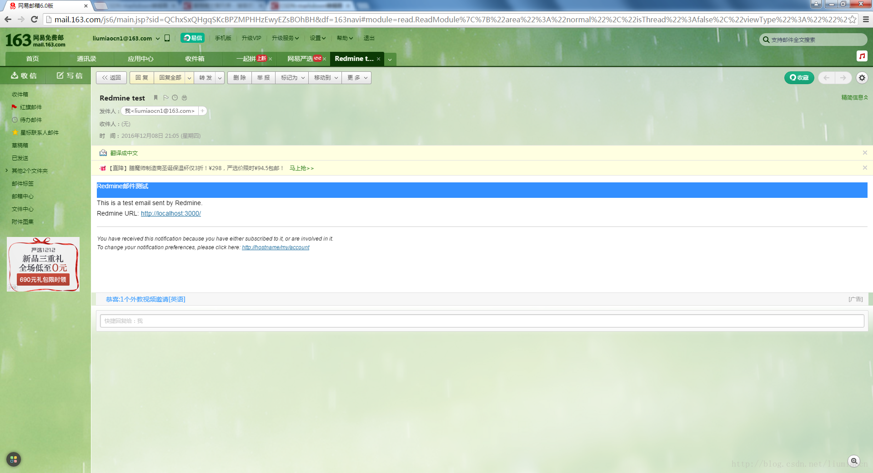Click the zoom magnifier icon at bottom right
The height and width of the screenshot is (473, 873).
[x=854, y=461]
